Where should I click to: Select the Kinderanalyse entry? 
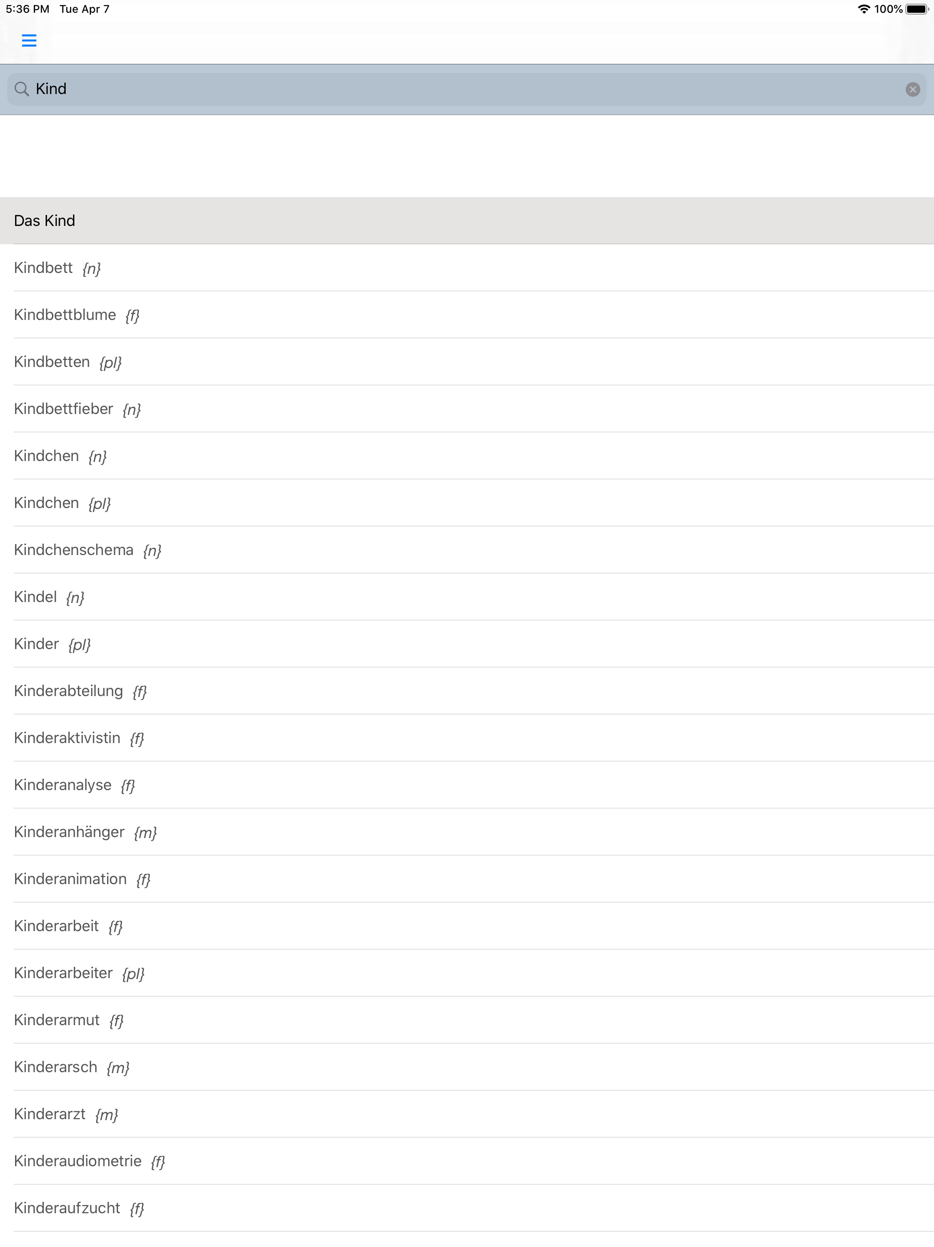click(x=62, y=784)
